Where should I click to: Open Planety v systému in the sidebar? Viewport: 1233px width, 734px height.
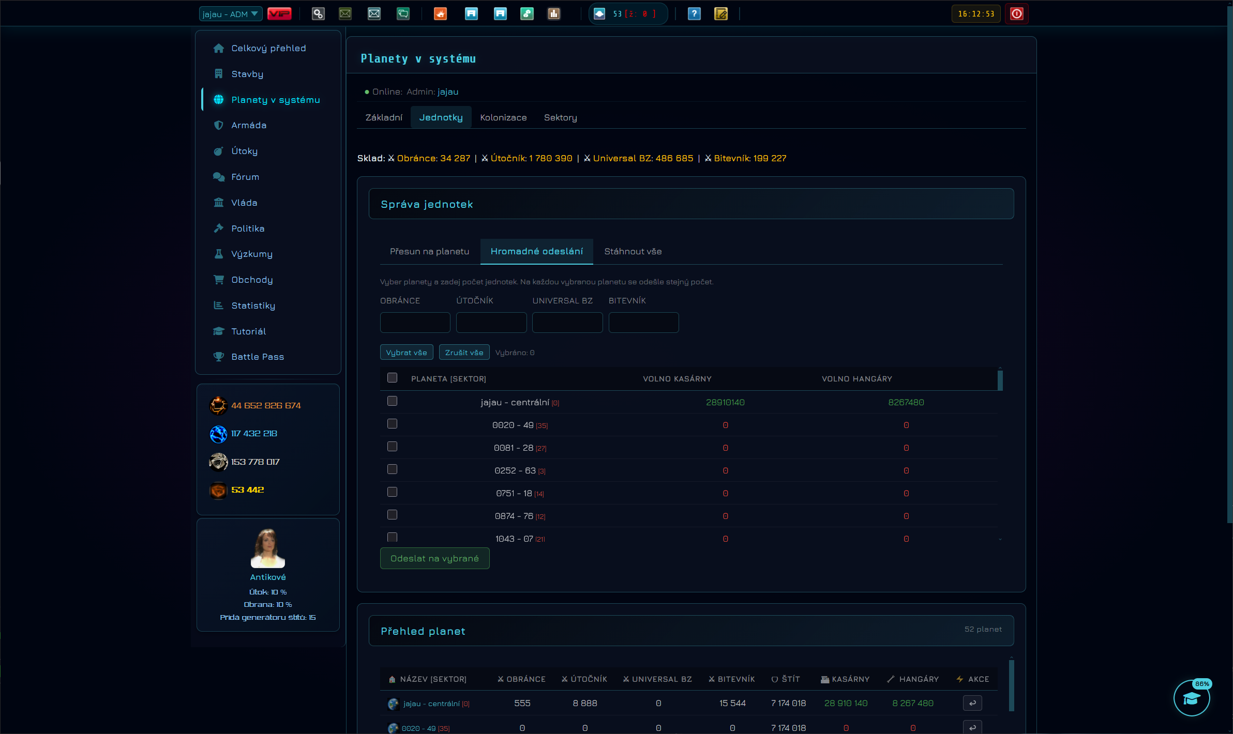coord(276,100)
